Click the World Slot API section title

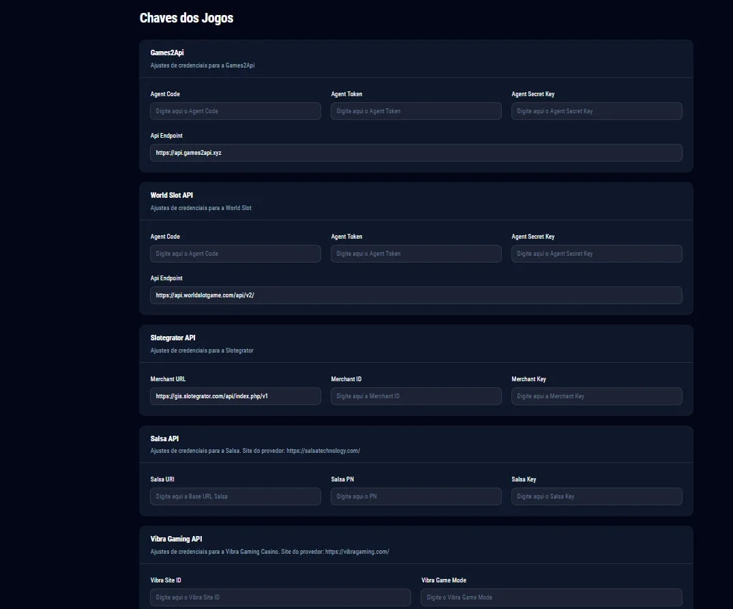tap(172, 195)
